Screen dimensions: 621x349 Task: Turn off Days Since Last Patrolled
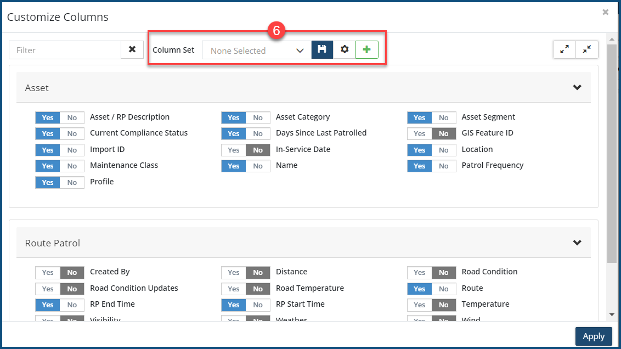coord(258,133)
